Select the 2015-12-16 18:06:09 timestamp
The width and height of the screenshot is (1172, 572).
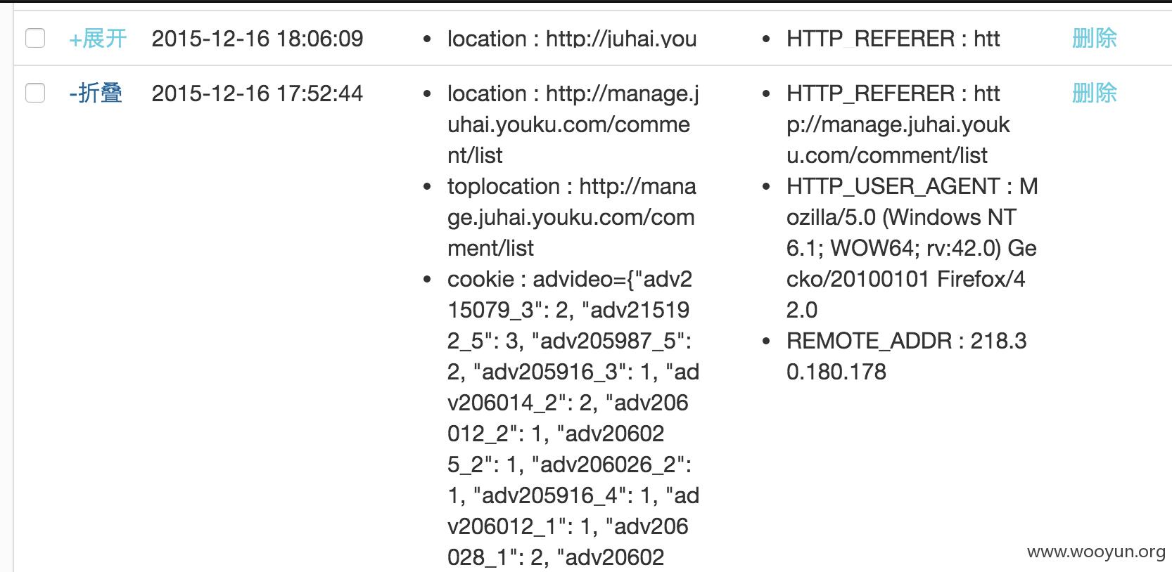[x=257, y=39]
